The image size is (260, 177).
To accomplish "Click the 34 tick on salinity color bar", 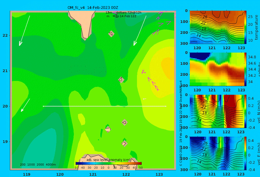I will pyautogui.click(x=250, y=82).
